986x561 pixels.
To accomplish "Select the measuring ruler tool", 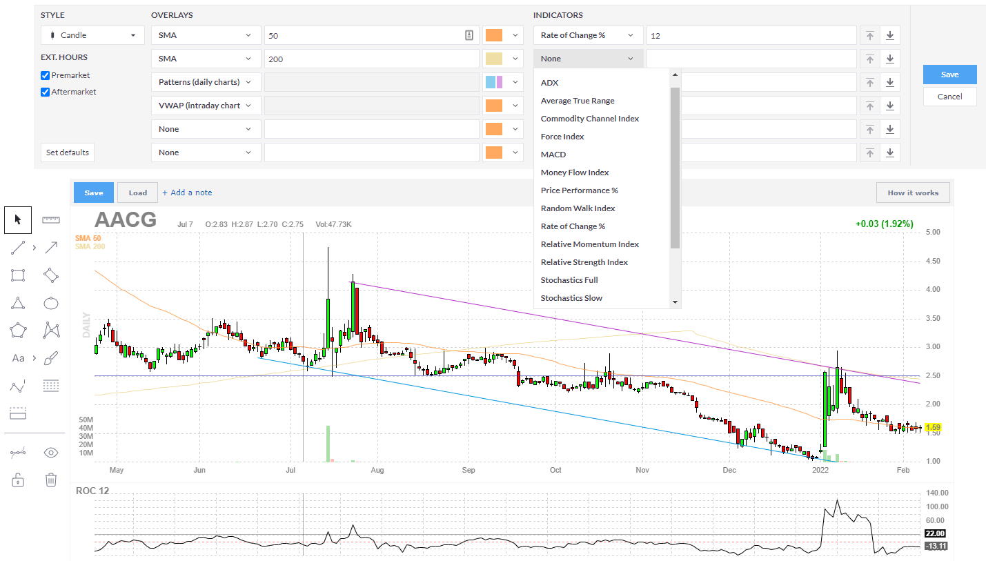I will pyautogui.click(x=50, y=219).
